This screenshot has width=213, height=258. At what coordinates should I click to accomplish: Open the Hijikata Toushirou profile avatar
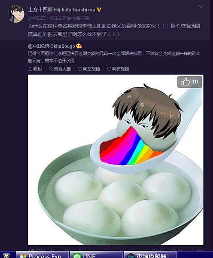click(16, 14)
